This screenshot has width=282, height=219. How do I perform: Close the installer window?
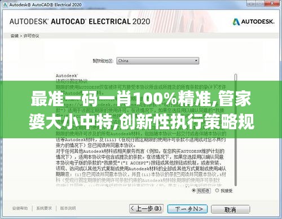pos(272,3)
